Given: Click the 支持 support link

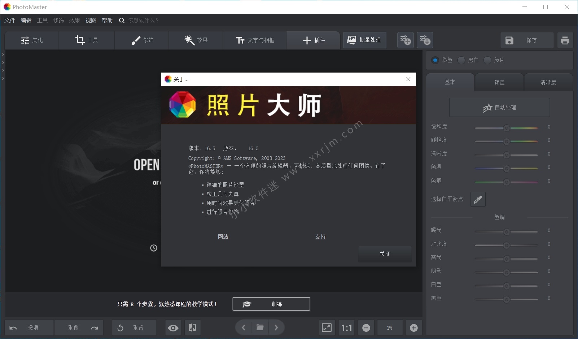Looking at the screenshot, I should pyautogui.click(x=320, y=237).
